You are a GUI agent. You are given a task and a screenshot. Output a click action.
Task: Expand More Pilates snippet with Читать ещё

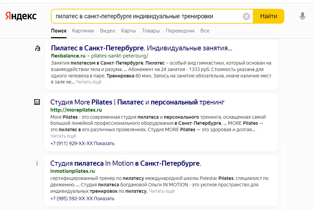click(63, 136)
